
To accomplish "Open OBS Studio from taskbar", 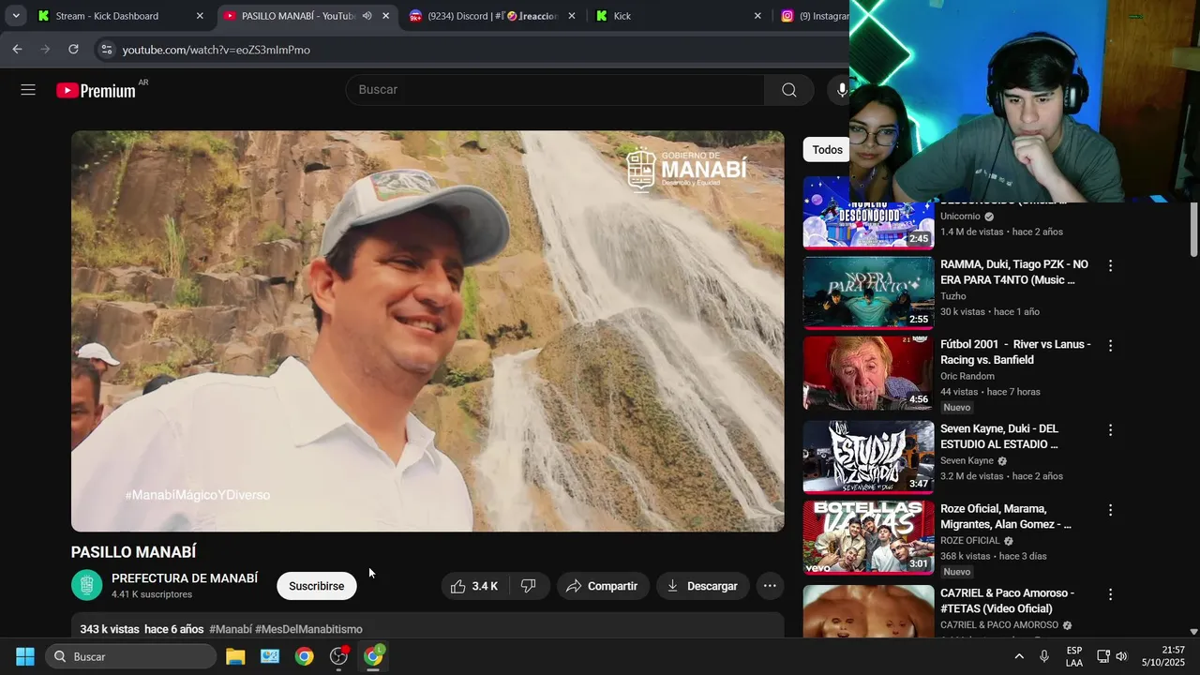I will click(339, 656).
